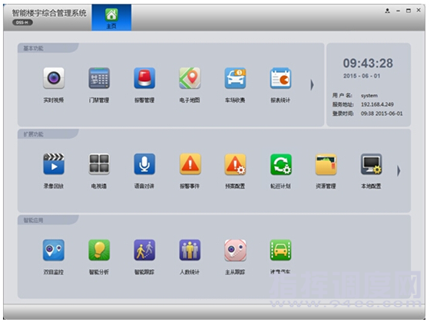This screenshot has width=430, height=322.
Task: Open 本地配置 local configuration icon
Action: pyautogui.click(x=372, y=164)
